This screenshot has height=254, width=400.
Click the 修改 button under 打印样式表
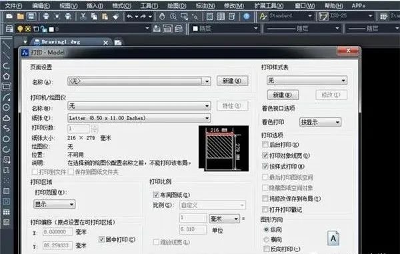click(331, 95)
